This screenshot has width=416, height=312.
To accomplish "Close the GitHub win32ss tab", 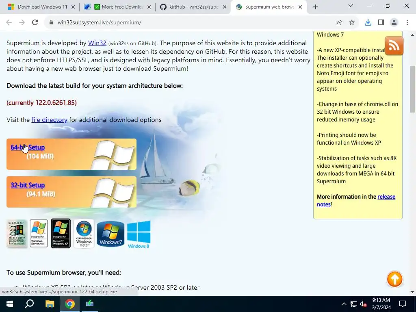I will tap(225, 7).
